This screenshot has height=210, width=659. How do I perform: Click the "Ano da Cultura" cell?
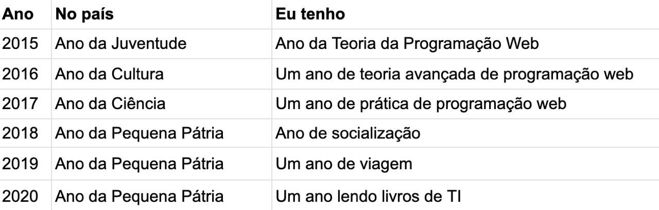coord(109,74)
